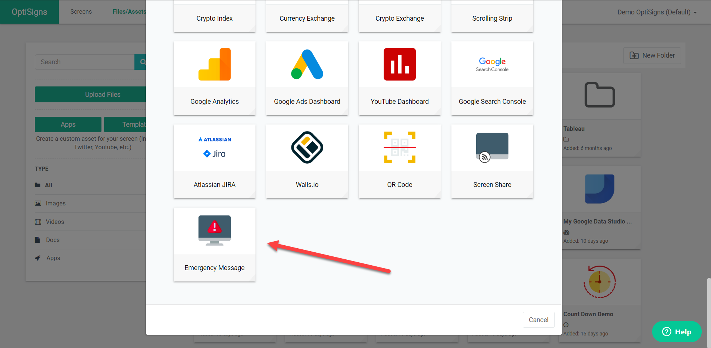Screen dimensions: 711x348
Task: Choose the YouTube Dashboard icon
Action: 400,64
